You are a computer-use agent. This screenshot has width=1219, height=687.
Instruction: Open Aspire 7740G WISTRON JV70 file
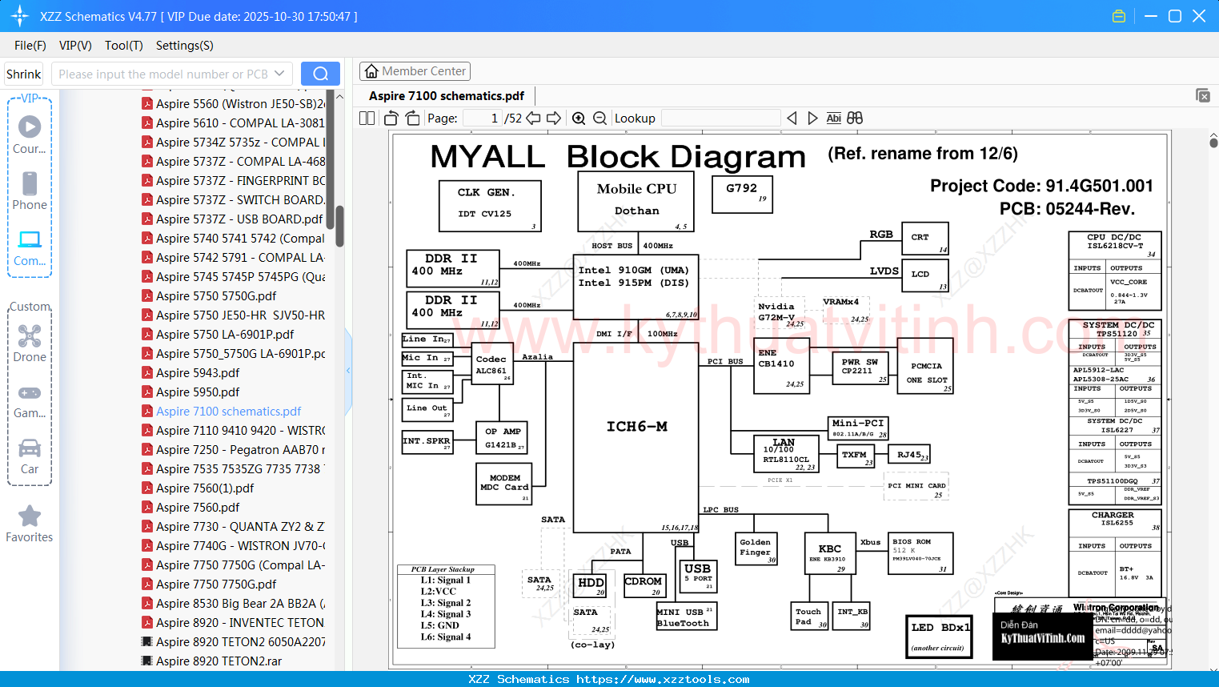(240, 545)
